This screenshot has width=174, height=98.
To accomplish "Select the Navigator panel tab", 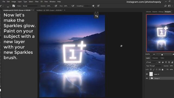I will pyautogui.click(x=168, y=12).
